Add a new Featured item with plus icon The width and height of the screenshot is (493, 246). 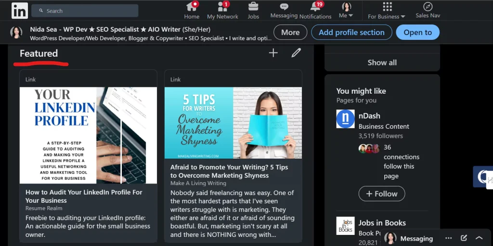[x=273, y=53]
